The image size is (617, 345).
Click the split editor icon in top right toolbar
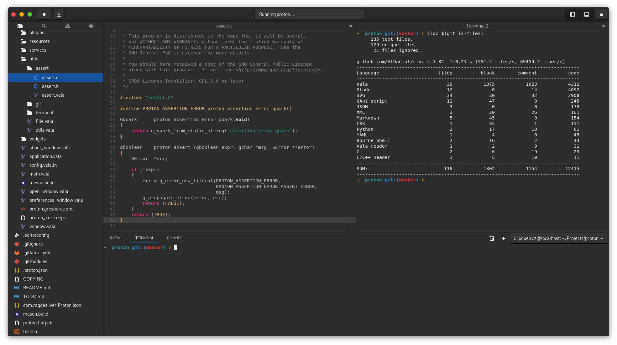pyautogui.click(x=573, y=14)
